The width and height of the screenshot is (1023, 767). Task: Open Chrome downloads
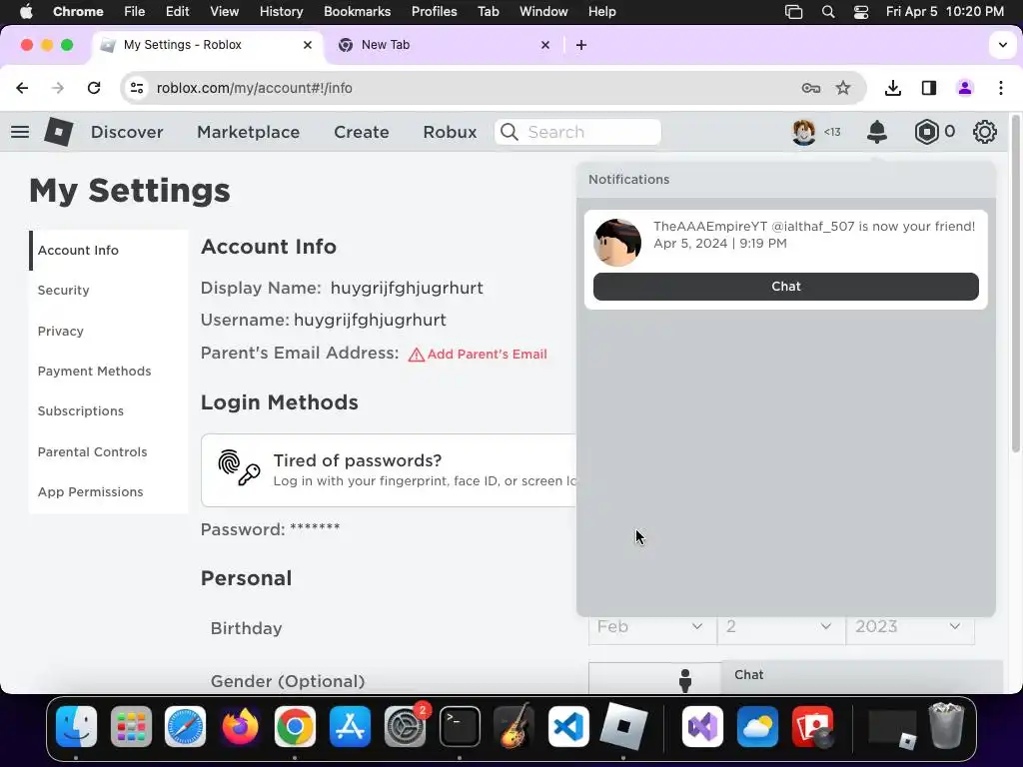[892, 88]
